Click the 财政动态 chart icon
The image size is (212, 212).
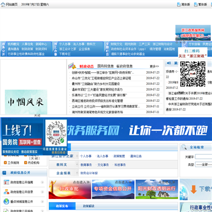72,66
